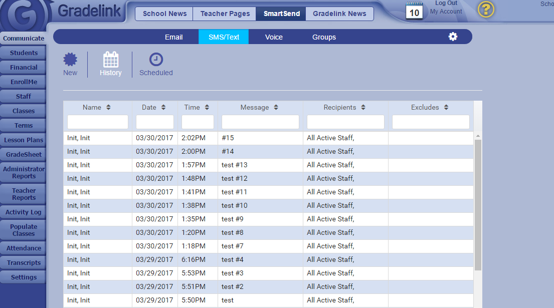Open Students in the sidebar

[x=24, y=53]
